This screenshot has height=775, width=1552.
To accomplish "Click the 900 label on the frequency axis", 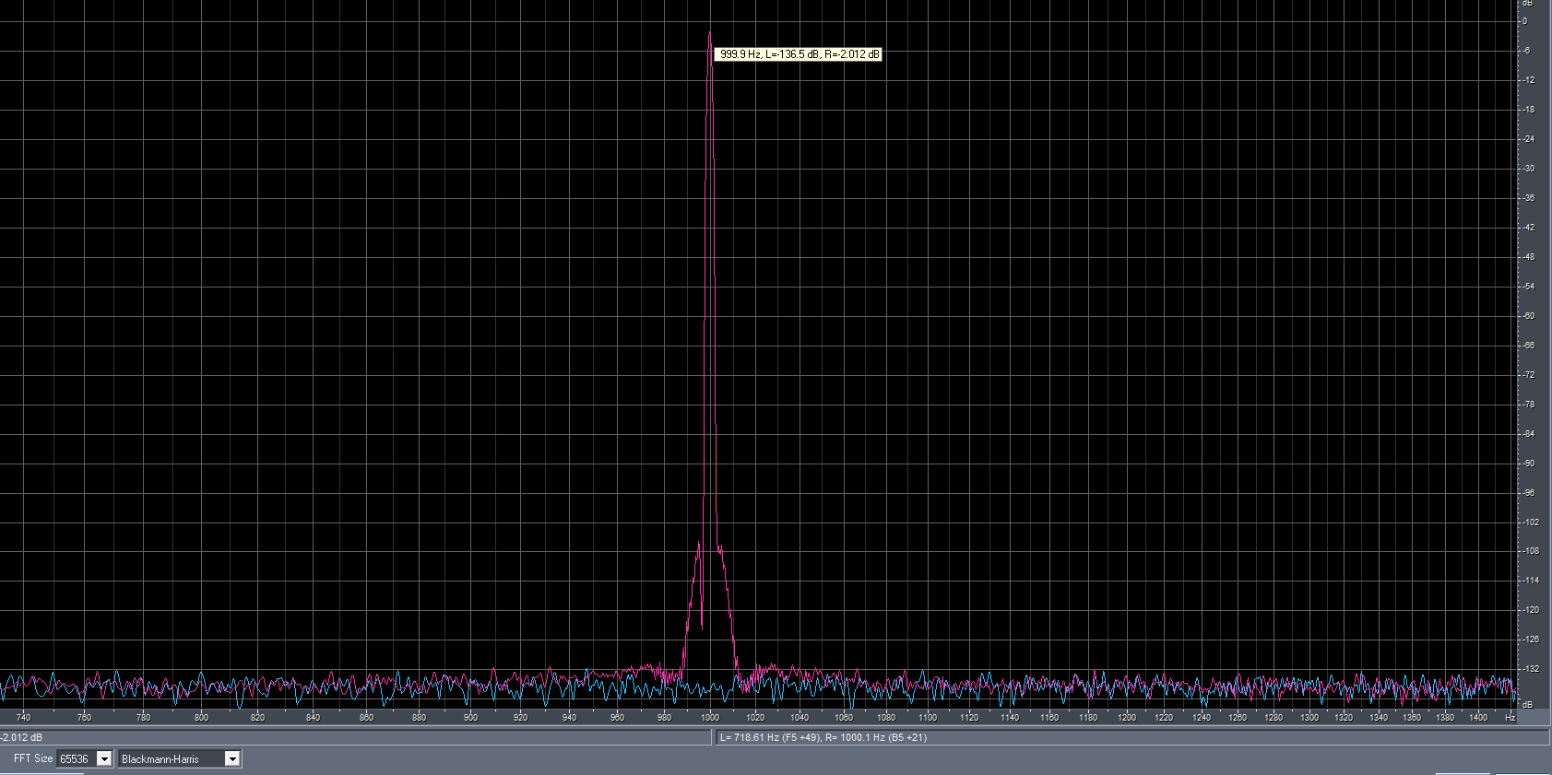I will click(470, 717).
